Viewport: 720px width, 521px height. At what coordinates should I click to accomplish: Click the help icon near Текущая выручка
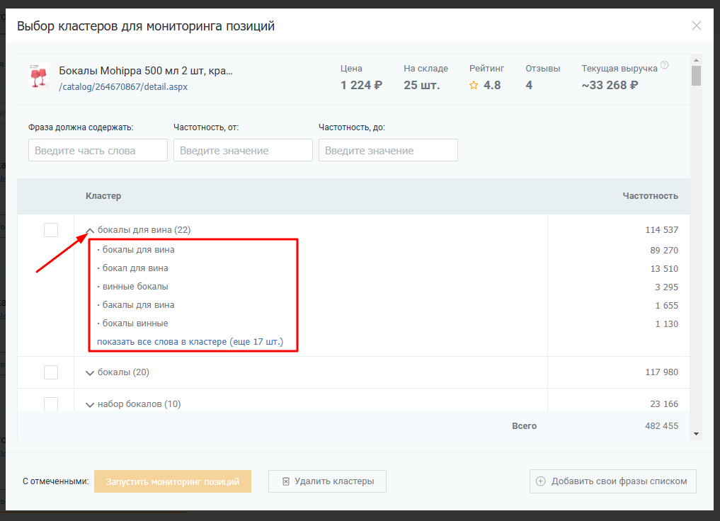pyautogui.click(x=664, y=65)
